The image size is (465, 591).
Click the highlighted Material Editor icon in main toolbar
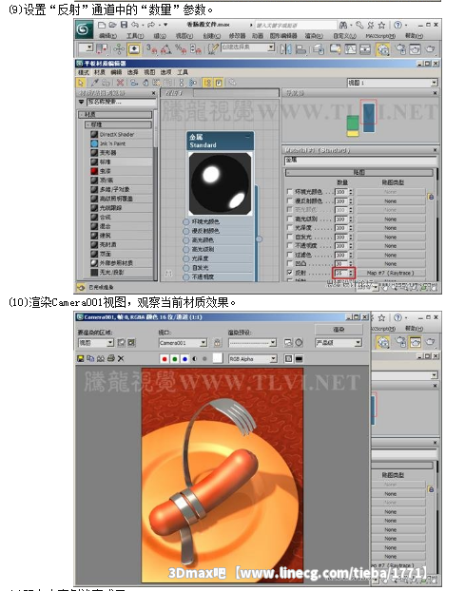[x=383, y=49]
